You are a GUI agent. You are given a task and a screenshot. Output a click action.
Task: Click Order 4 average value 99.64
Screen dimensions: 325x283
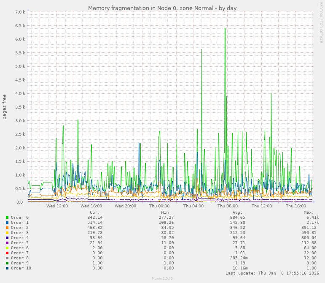point(239,237)
